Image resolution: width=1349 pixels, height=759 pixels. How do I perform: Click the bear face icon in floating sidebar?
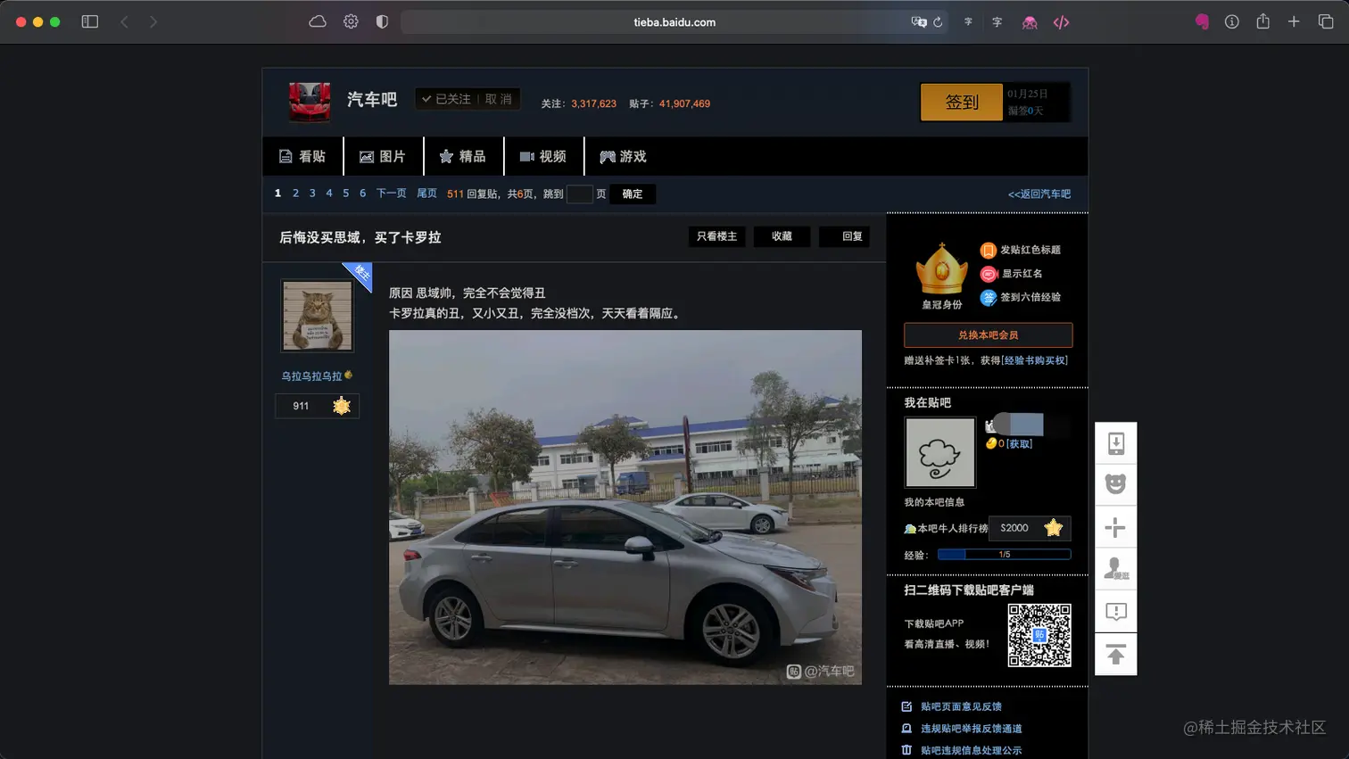[x=1116, y=484]
